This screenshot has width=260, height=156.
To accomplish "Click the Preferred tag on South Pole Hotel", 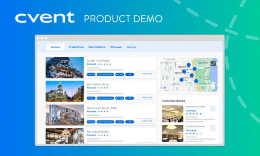I will [91, 75].
